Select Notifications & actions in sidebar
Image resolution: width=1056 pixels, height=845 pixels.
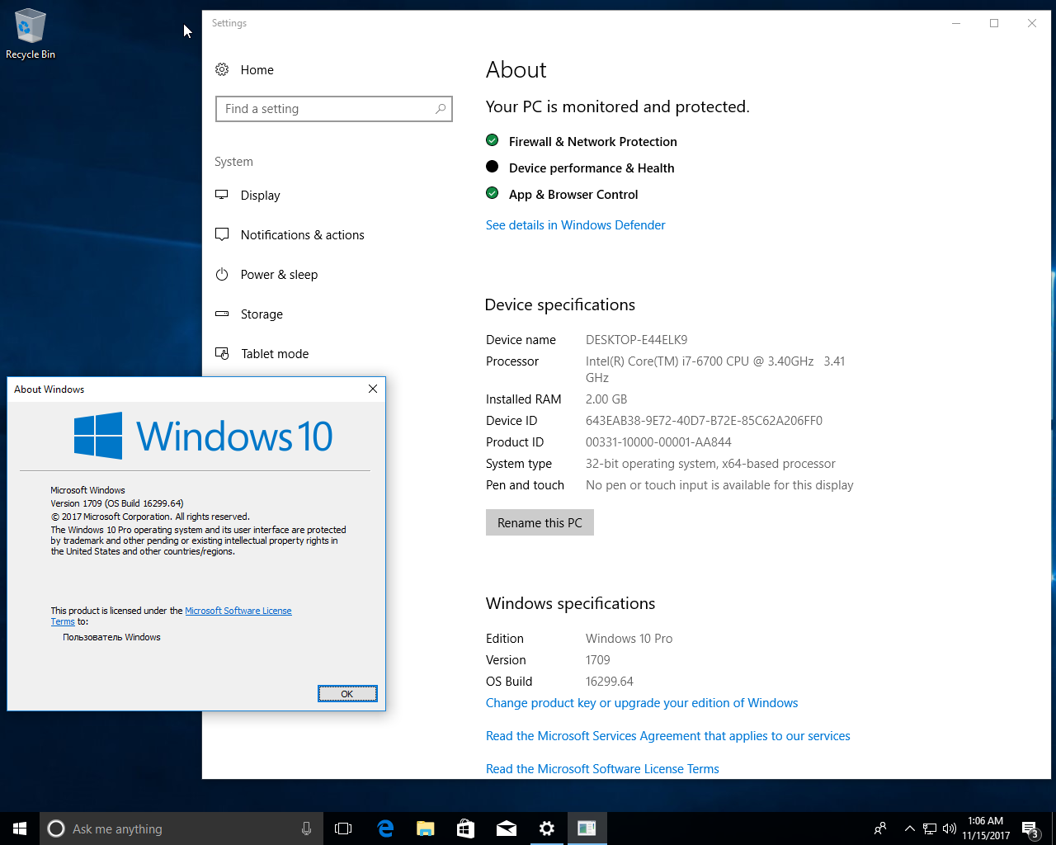pyautogui.click(x=303, y=235)
